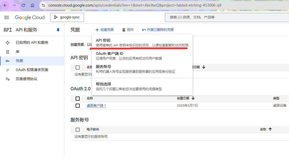
Task: Click the browser address bar URL
Action: tap(135, 5)
